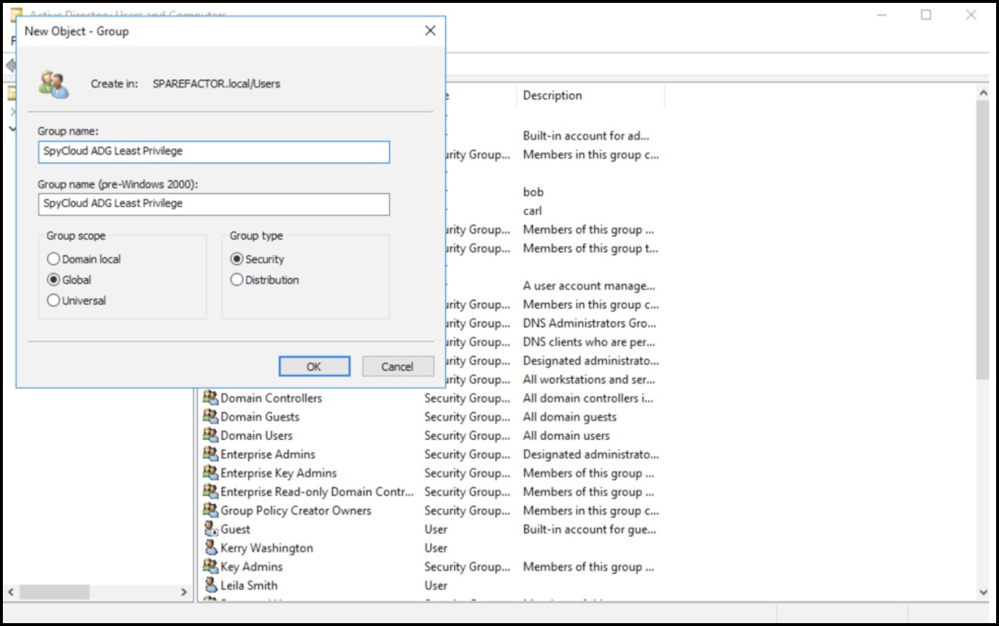Click the Domain Guests group icon
Image resolution: width=999 pixels, height=626 pixels.
[210, 417]
